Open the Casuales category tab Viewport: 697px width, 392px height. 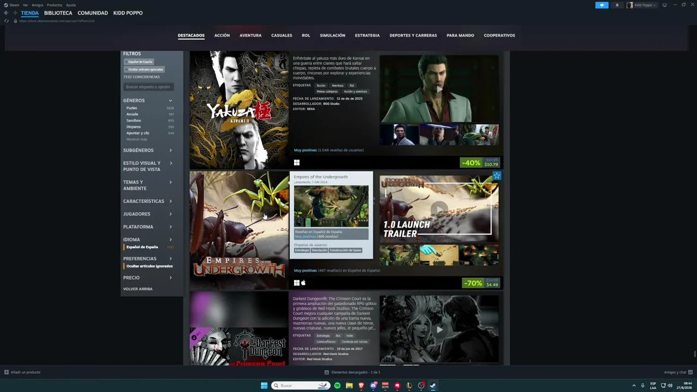coord(282,35)
